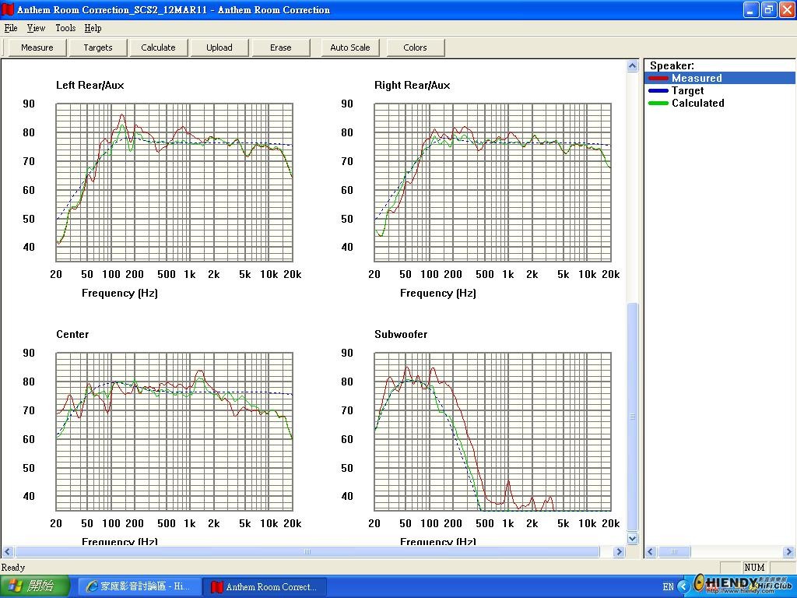Screen dimensions: 797x598
Task: Click the Measure button
Action: click(37, 47)
